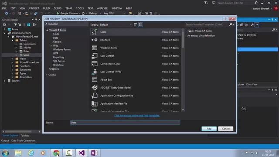Choose the Application Manifest File icon

point(94,104)
